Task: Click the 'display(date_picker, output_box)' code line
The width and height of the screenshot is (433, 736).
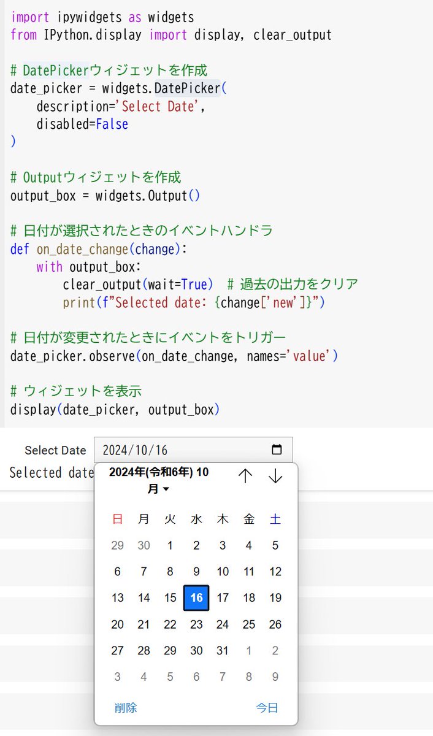Action: click(x=115, y=410)
